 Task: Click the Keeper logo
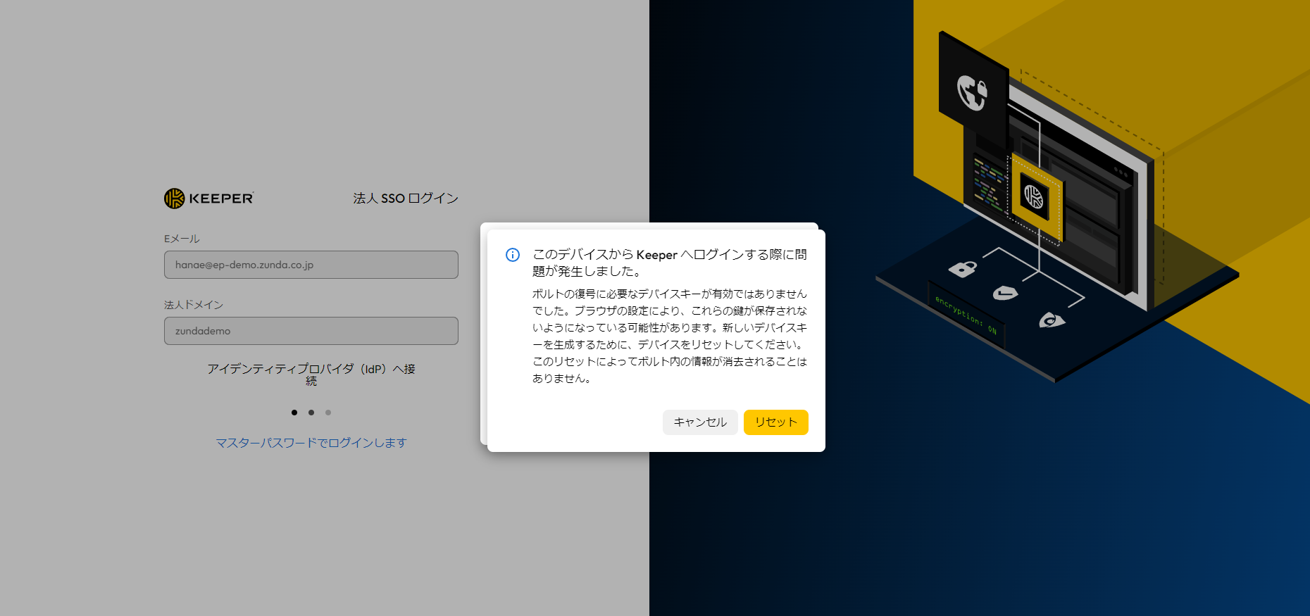coord(208,199)
